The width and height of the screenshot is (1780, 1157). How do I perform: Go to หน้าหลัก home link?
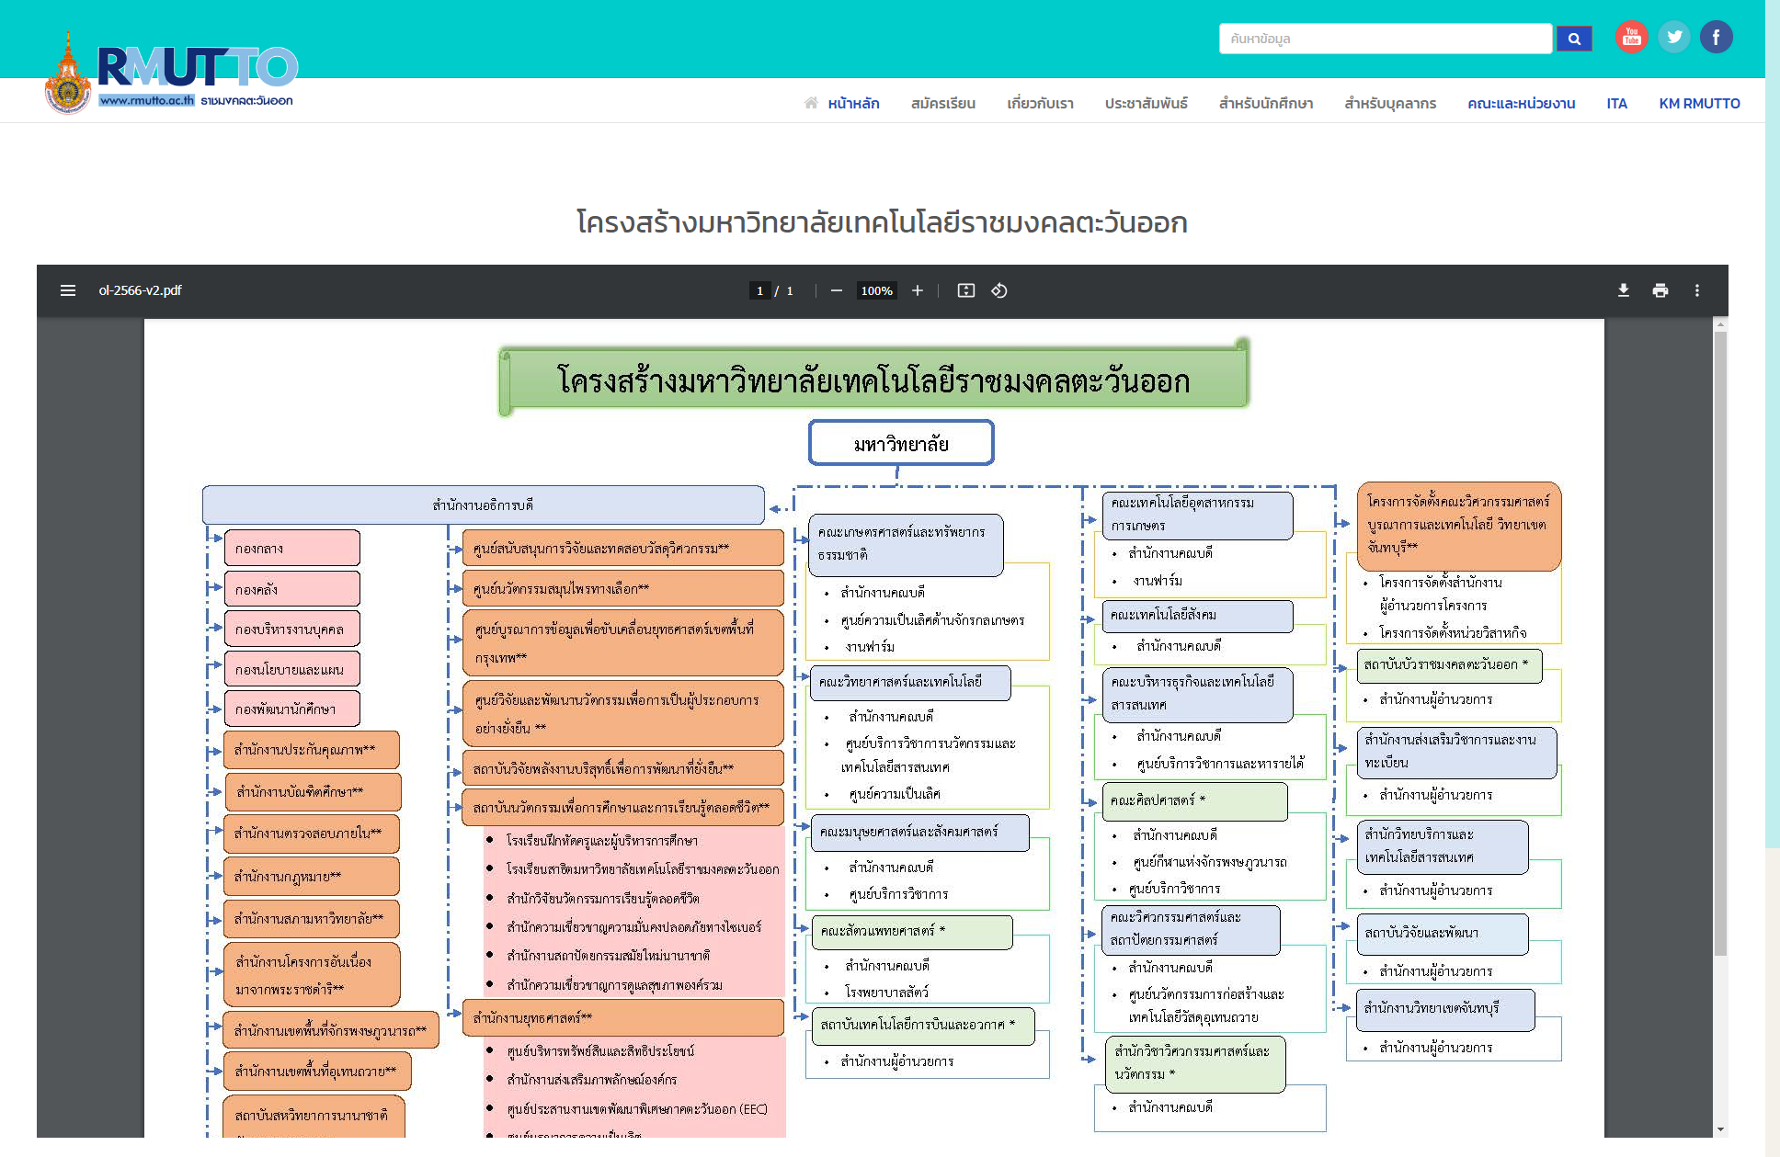point(852,103)
